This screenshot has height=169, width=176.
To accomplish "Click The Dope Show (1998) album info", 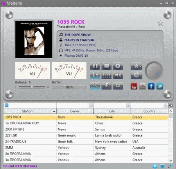I will (x=81, y=45).
